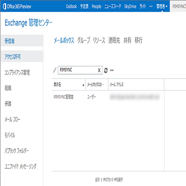Select 受信者 in the left sidebar
The width and height of the screenshot is (186, 186).
(22, 41)
